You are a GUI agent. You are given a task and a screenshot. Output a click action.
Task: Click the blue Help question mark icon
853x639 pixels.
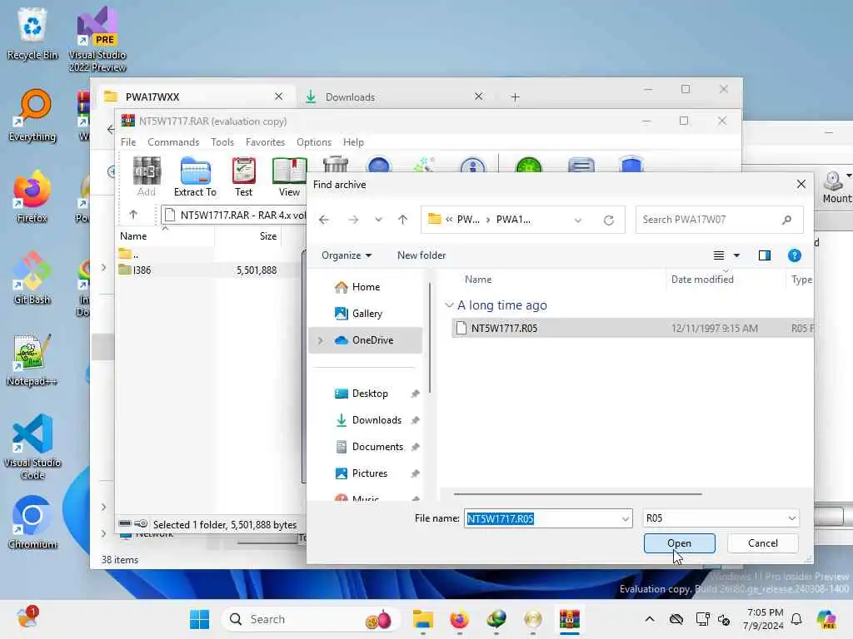coord(794,255)
